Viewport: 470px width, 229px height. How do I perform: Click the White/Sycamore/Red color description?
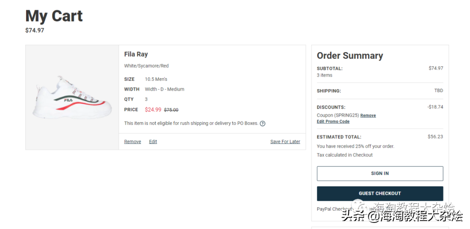pos(146,66)
